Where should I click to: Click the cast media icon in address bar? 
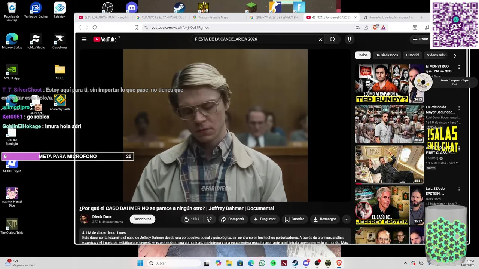pyautogui.click(x=357, y=27)
